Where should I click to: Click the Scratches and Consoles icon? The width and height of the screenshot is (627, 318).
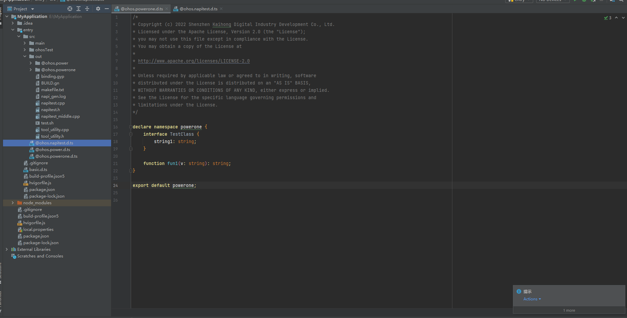(14, 256)
